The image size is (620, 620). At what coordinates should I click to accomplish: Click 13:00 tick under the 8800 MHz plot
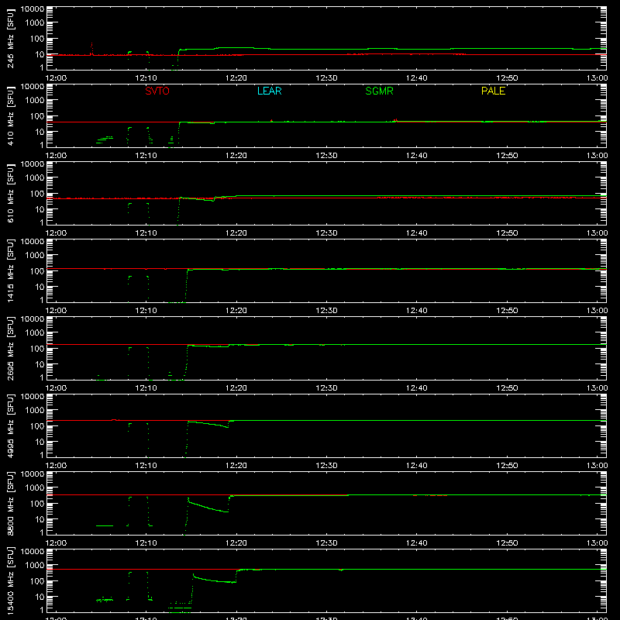pyautogui.click(x=597, y=543)
